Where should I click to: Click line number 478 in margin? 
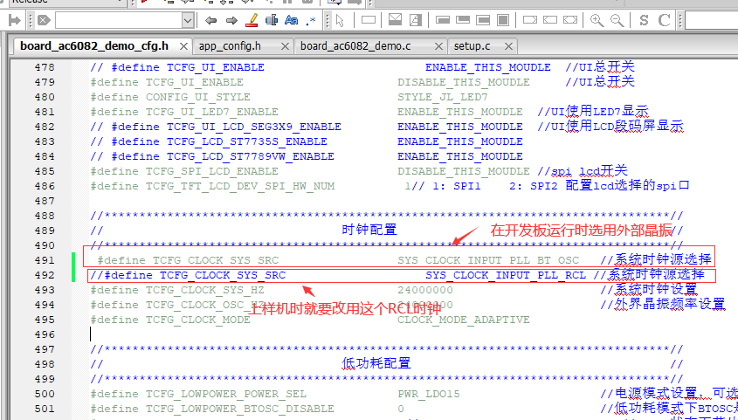45,67
